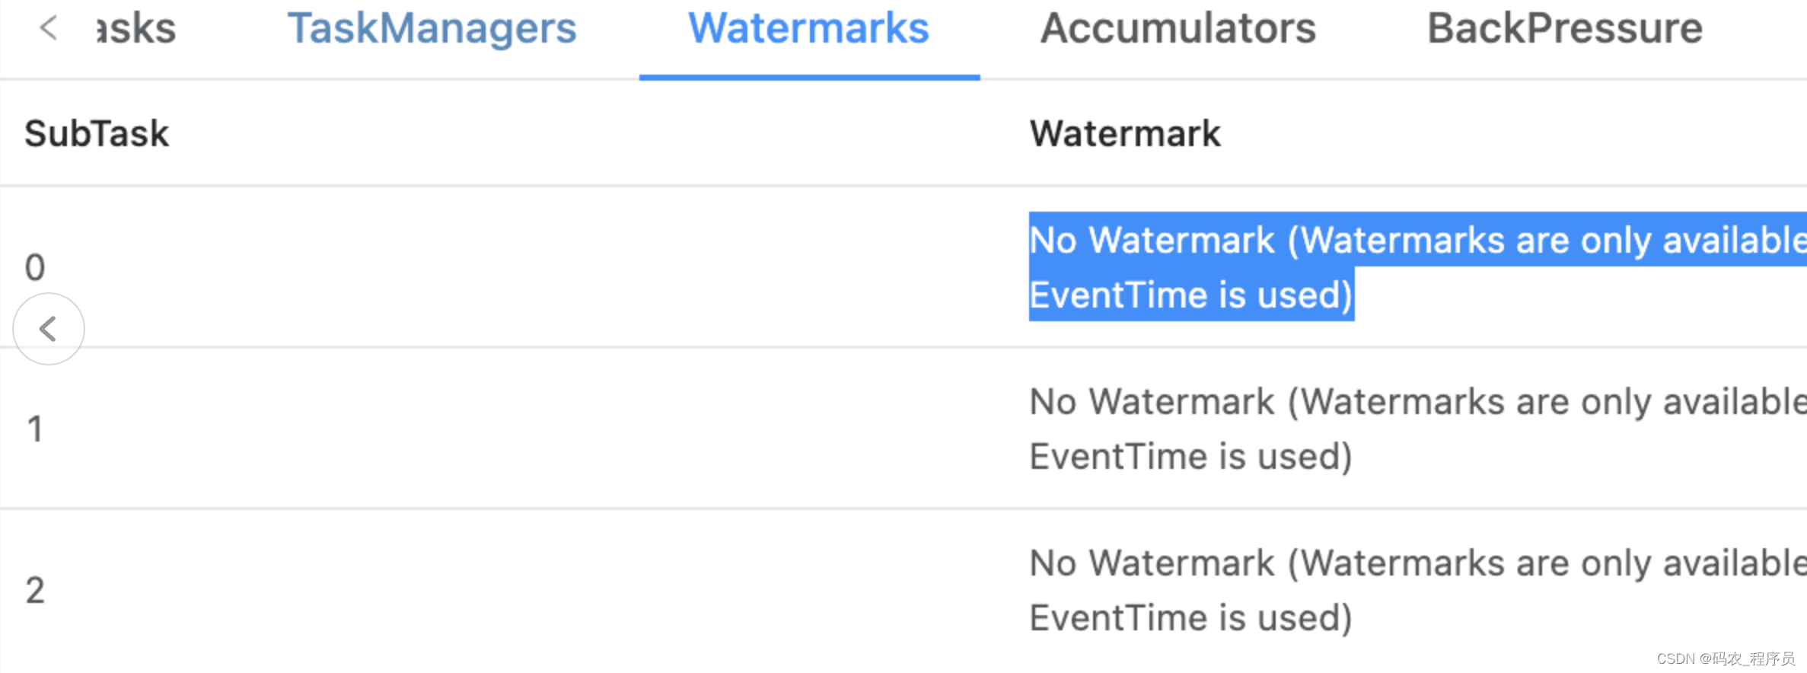1807x673 pixels.
Task: Click the left chevron to scroll tabs
Action: tap(47, 29)
